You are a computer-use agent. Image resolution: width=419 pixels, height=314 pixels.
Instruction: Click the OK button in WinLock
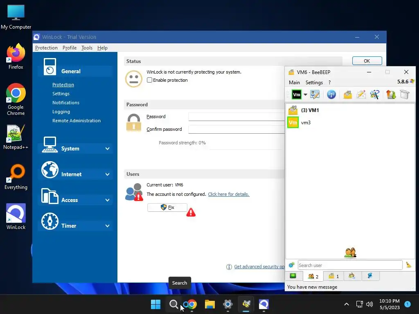pyautogui.click(x=367, y=61)
